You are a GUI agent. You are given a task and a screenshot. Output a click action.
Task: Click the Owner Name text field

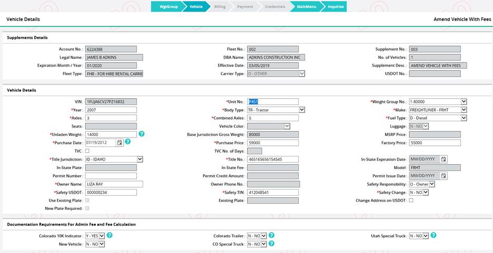coord(114,184)
